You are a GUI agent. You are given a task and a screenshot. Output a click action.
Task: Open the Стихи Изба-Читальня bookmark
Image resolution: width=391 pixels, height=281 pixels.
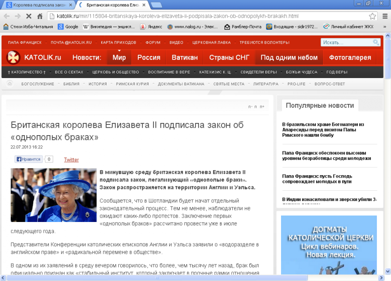click(28, 27)
